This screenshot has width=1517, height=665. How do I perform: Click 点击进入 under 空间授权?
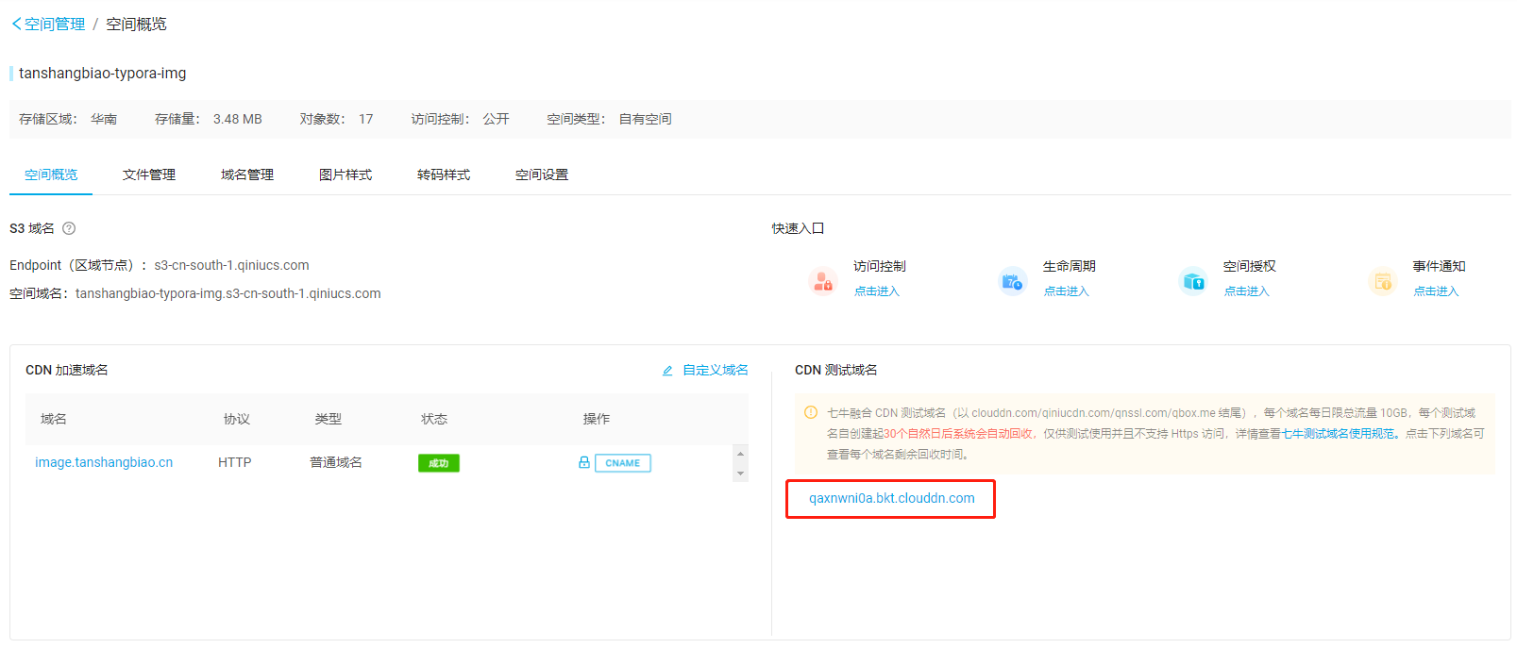1247,291
